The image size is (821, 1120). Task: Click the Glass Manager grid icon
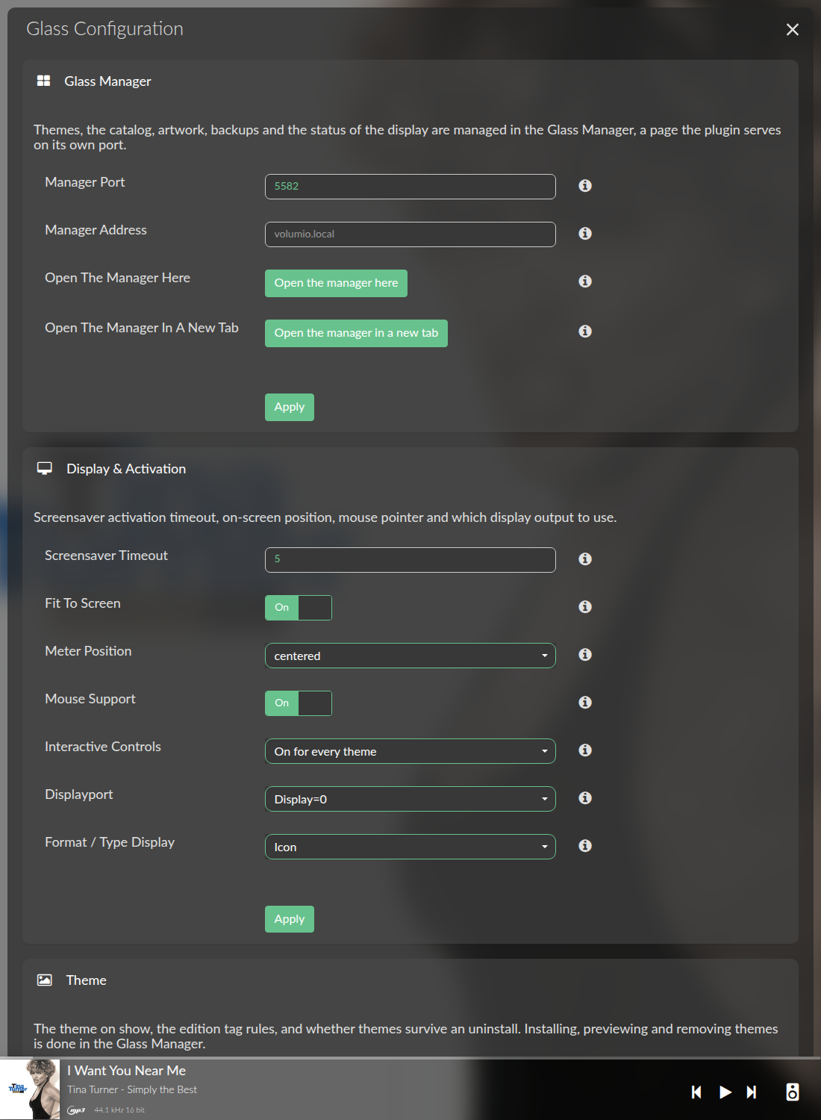pos(43,81)
